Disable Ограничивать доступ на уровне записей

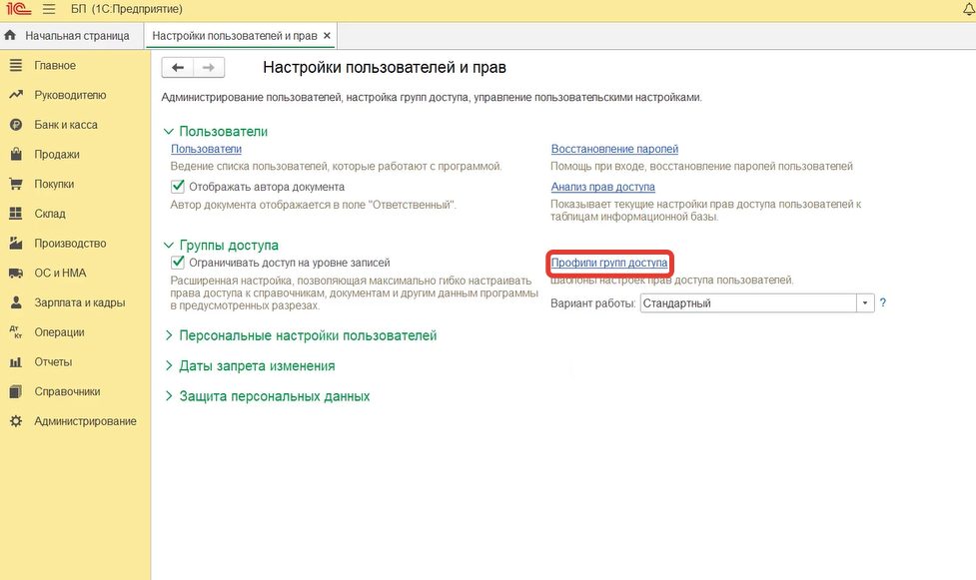coord(179,263)
